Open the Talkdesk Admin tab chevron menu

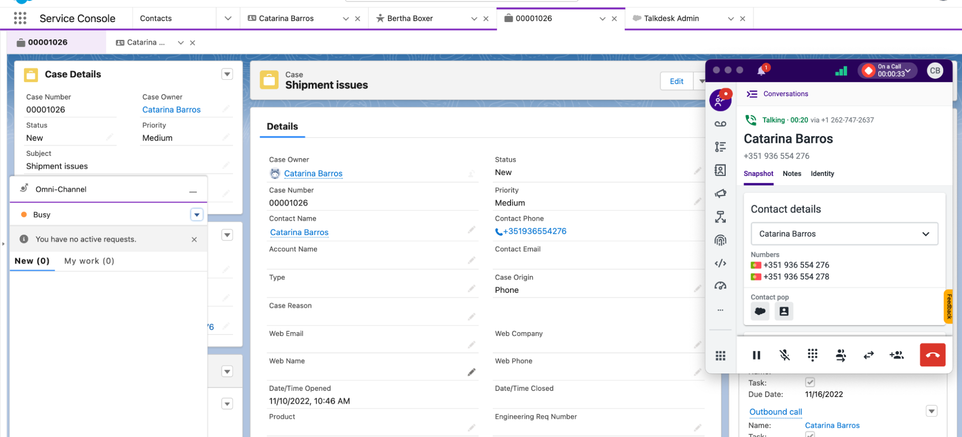pos(731,19)
